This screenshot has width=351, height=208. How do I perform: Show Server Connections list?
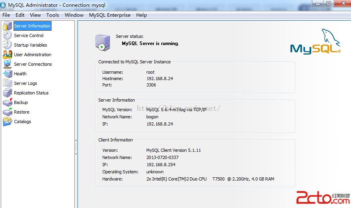(x=33, y=64)
